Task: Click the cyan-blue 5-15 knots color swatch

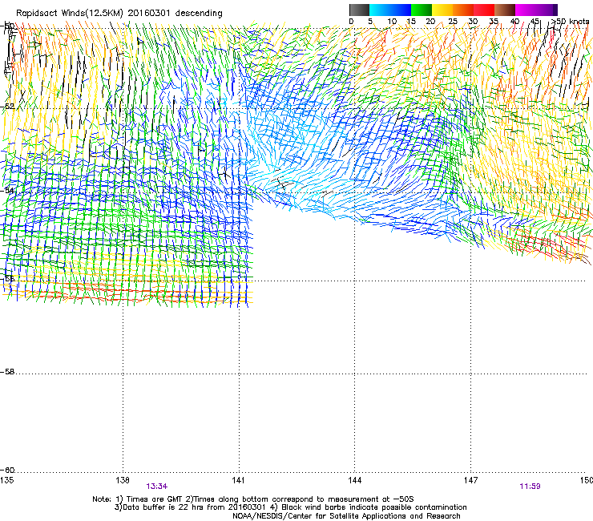Action: tap(390, 10)
